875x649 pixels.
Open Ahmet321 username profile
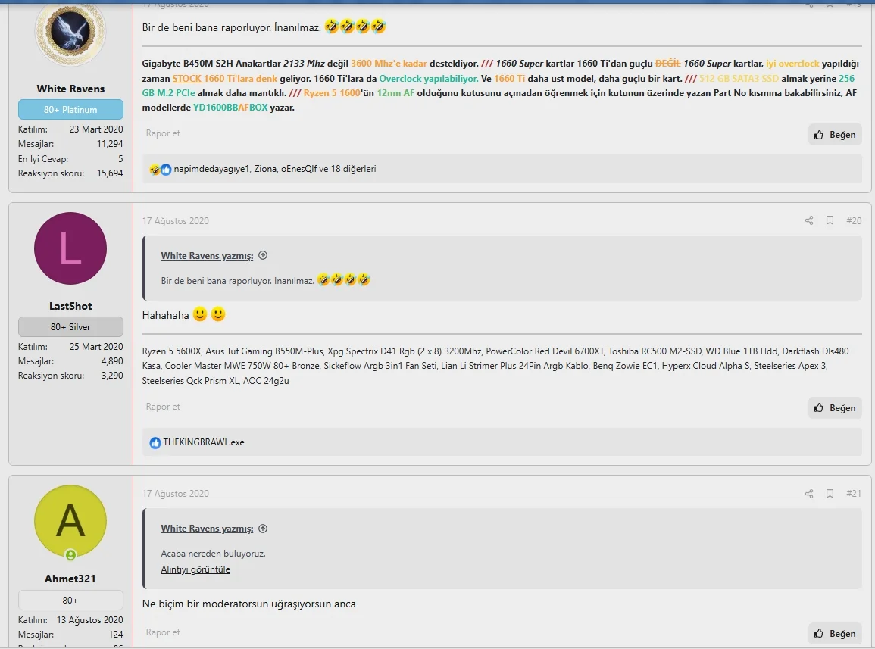pyautogui.click(x=70, y=579)
